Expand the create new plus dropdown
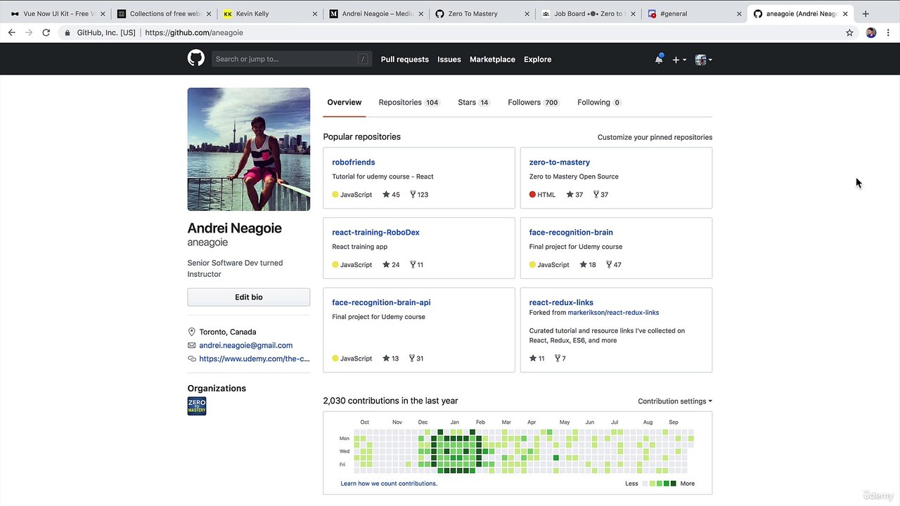The image size is (900, 506). coord(679,60)
